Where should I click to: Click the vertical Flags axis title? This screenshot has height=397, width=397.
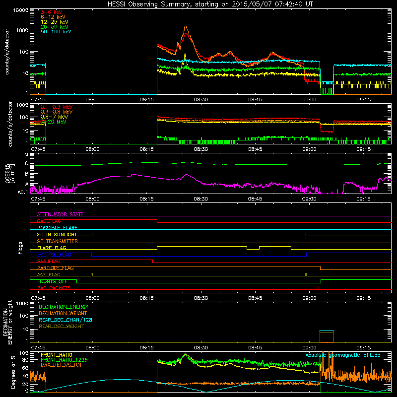tap(20, 248)
